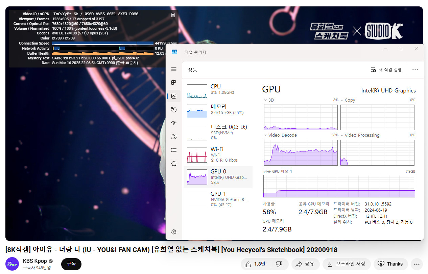
Task: Click the shared GPU memory graph
Action: point(339,186)
